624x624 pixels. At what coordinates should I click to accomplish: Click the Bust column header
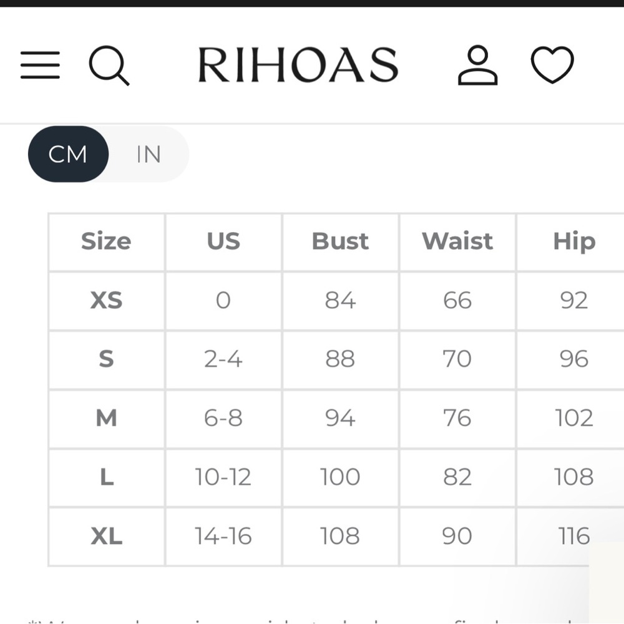pyautogui.click(x=340, y=241)
